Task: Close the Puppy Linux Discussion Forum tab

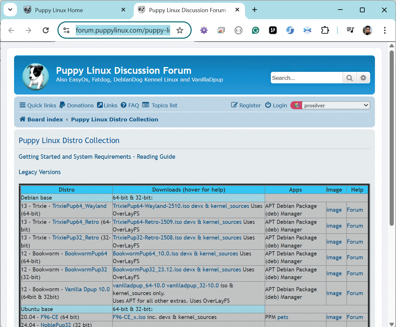Action: coord(237,10)
